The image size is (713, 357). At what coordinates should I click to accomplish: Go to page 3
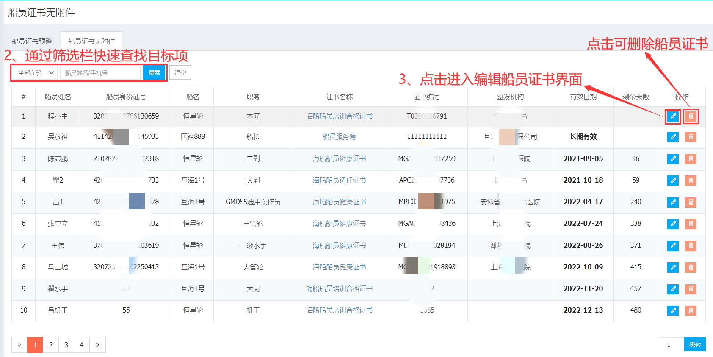tap(66, 345)
